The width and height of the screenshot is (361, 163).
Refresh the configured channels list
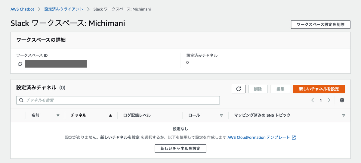point(239,89)
